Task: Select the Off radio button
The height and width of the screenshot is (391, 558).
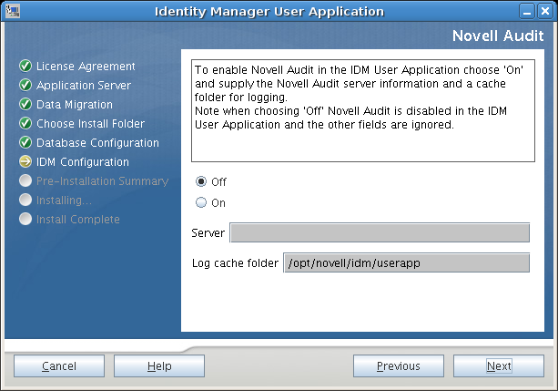Action: [x=201, y=182]
